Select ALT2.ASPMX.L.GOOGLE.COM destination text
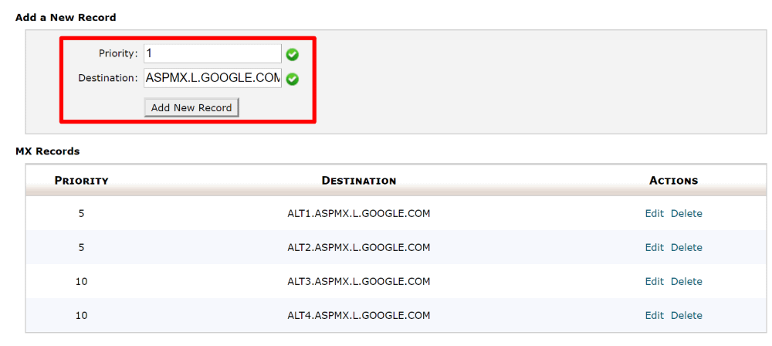Viewport: 772px width, 346px height. point(359,247)
